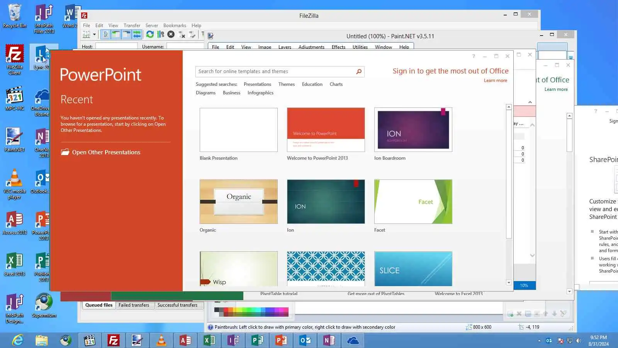618x348 pixels.
Task: Click FileZilla disconnect from server icon
Action: coord(182,34)
